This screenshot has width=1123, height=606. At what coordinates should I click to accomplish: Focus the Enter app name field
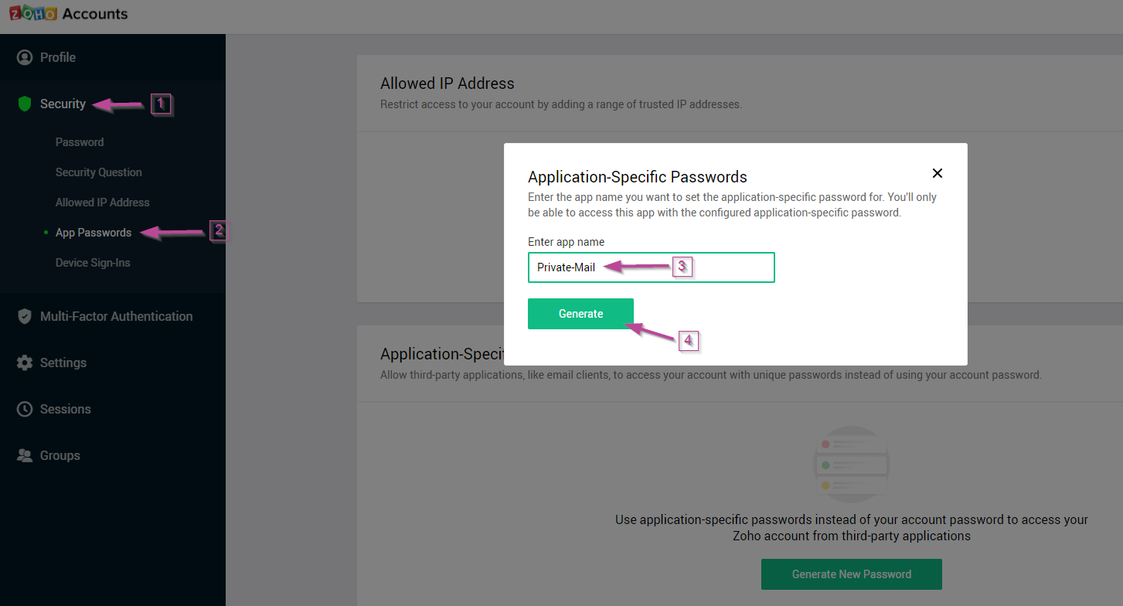(x=651, y=267)
